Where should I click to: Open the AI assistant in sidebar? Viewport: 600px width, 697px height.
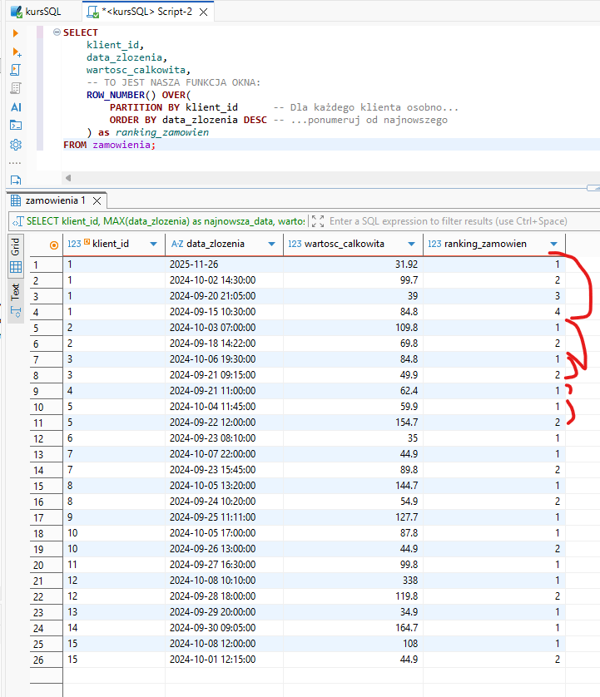click(x=16, y=107)
